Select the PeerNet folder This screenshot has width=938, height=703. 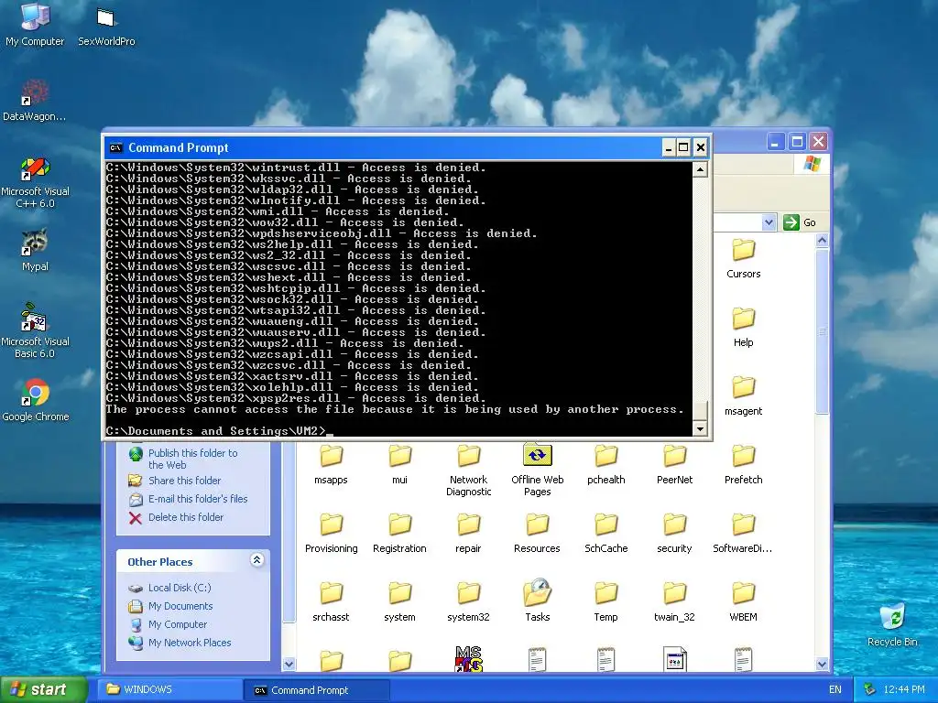(674, 464)
